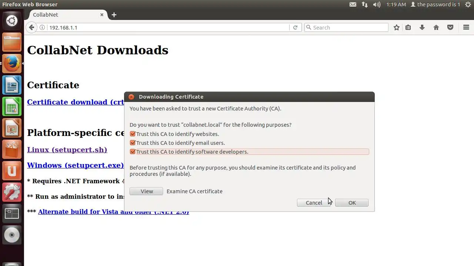This screenshot has height=266, width=474.
Task: Open the Linux (setupcert.sh) link
Action: [x=67, y=150]
